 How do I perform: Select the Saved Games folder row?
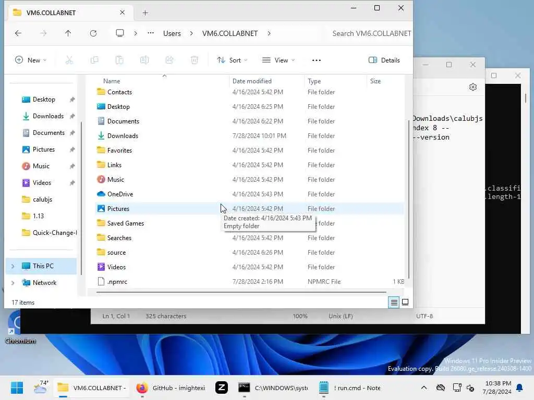pos(249,223)
